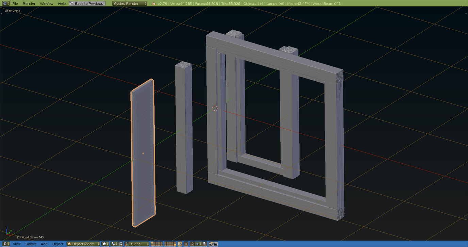Open the Window menu

(47, 3)
